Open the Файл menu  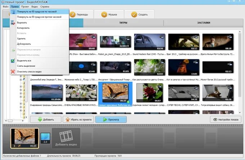pos(6,6)
